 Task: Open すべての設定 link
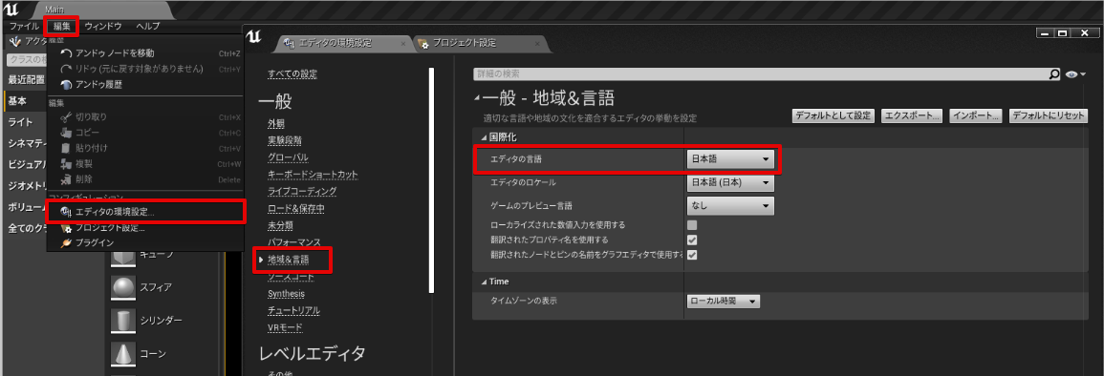(292, 73)
